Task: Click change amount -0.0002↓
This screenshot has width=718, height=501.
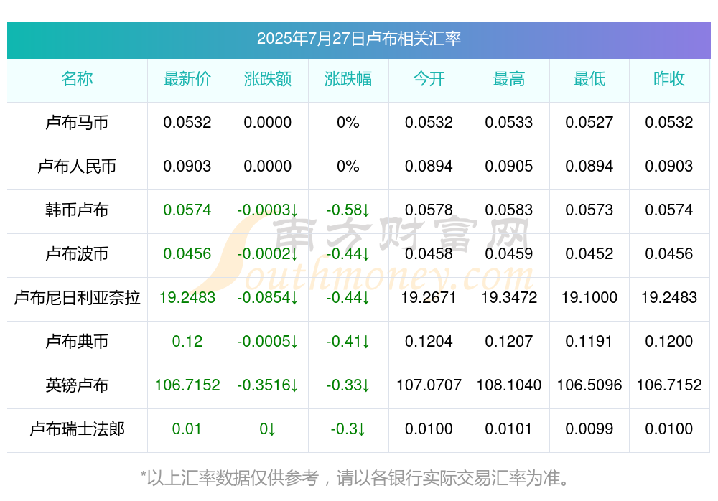Action: (x=267, y=253)
